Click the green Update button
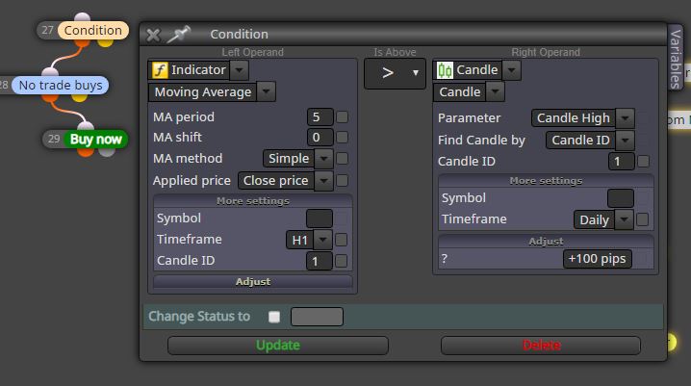691x386 pixels. tap(277, 345)
